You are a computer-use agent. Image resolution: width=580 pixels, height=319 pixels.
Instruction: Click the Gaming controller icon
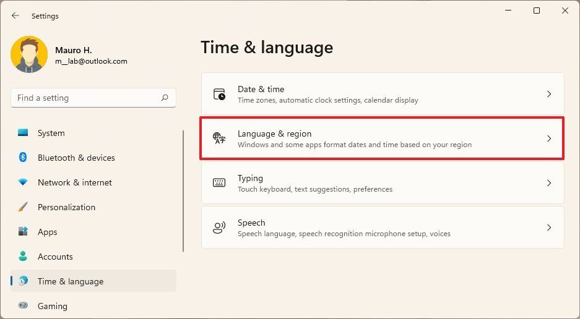23,305
